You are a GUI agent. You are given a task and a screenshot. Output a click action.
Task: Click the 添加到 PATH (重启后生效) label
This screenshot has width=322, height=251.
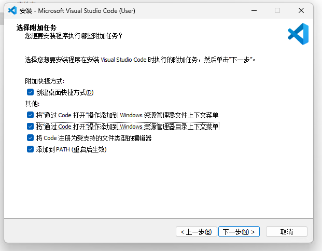click(x=71, y=149)
